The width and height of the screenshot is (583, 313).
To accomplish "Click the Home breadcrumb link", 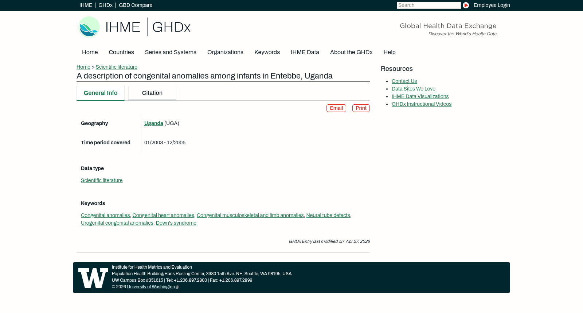I will point(83,67).
